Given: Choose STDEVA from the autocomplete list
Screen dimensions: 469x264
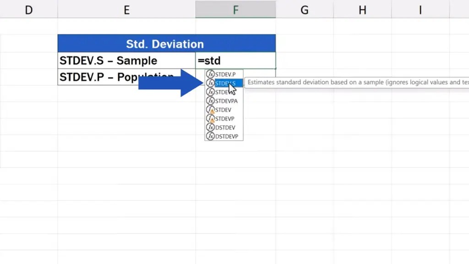Looking at the screenshot, I should click(x=224, y=92).
